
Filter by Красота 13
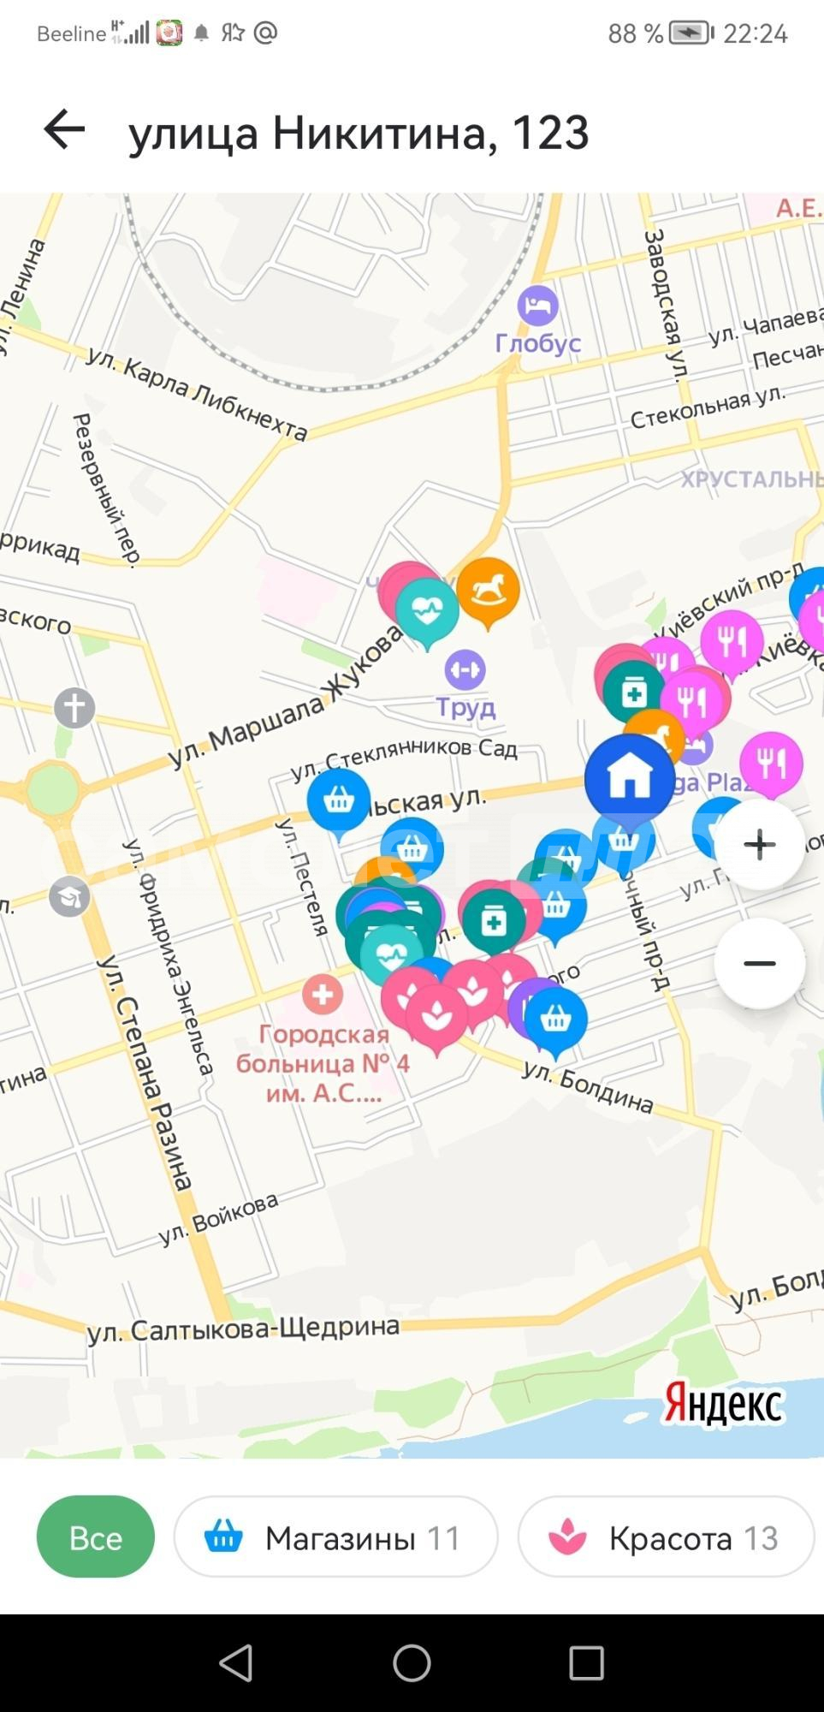click(x=666, y=1537)
